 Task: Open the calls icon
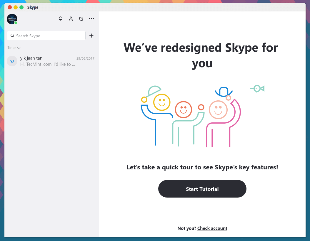(81, 19)
